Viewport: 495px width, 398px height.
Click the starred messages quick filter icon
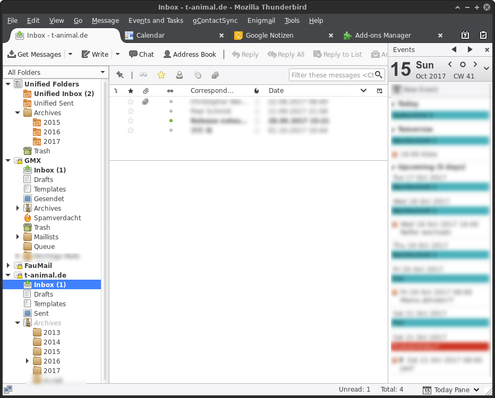tap(161, 75)
